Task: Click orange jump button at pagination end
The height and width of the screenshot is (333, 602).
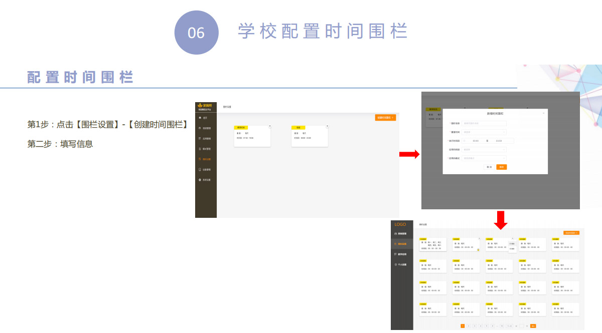Action: (x=533, y=326)
